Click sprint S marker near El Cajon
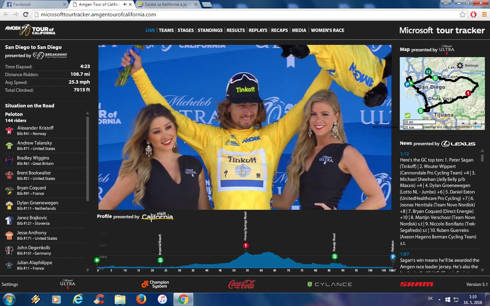 tap(435, 78)
